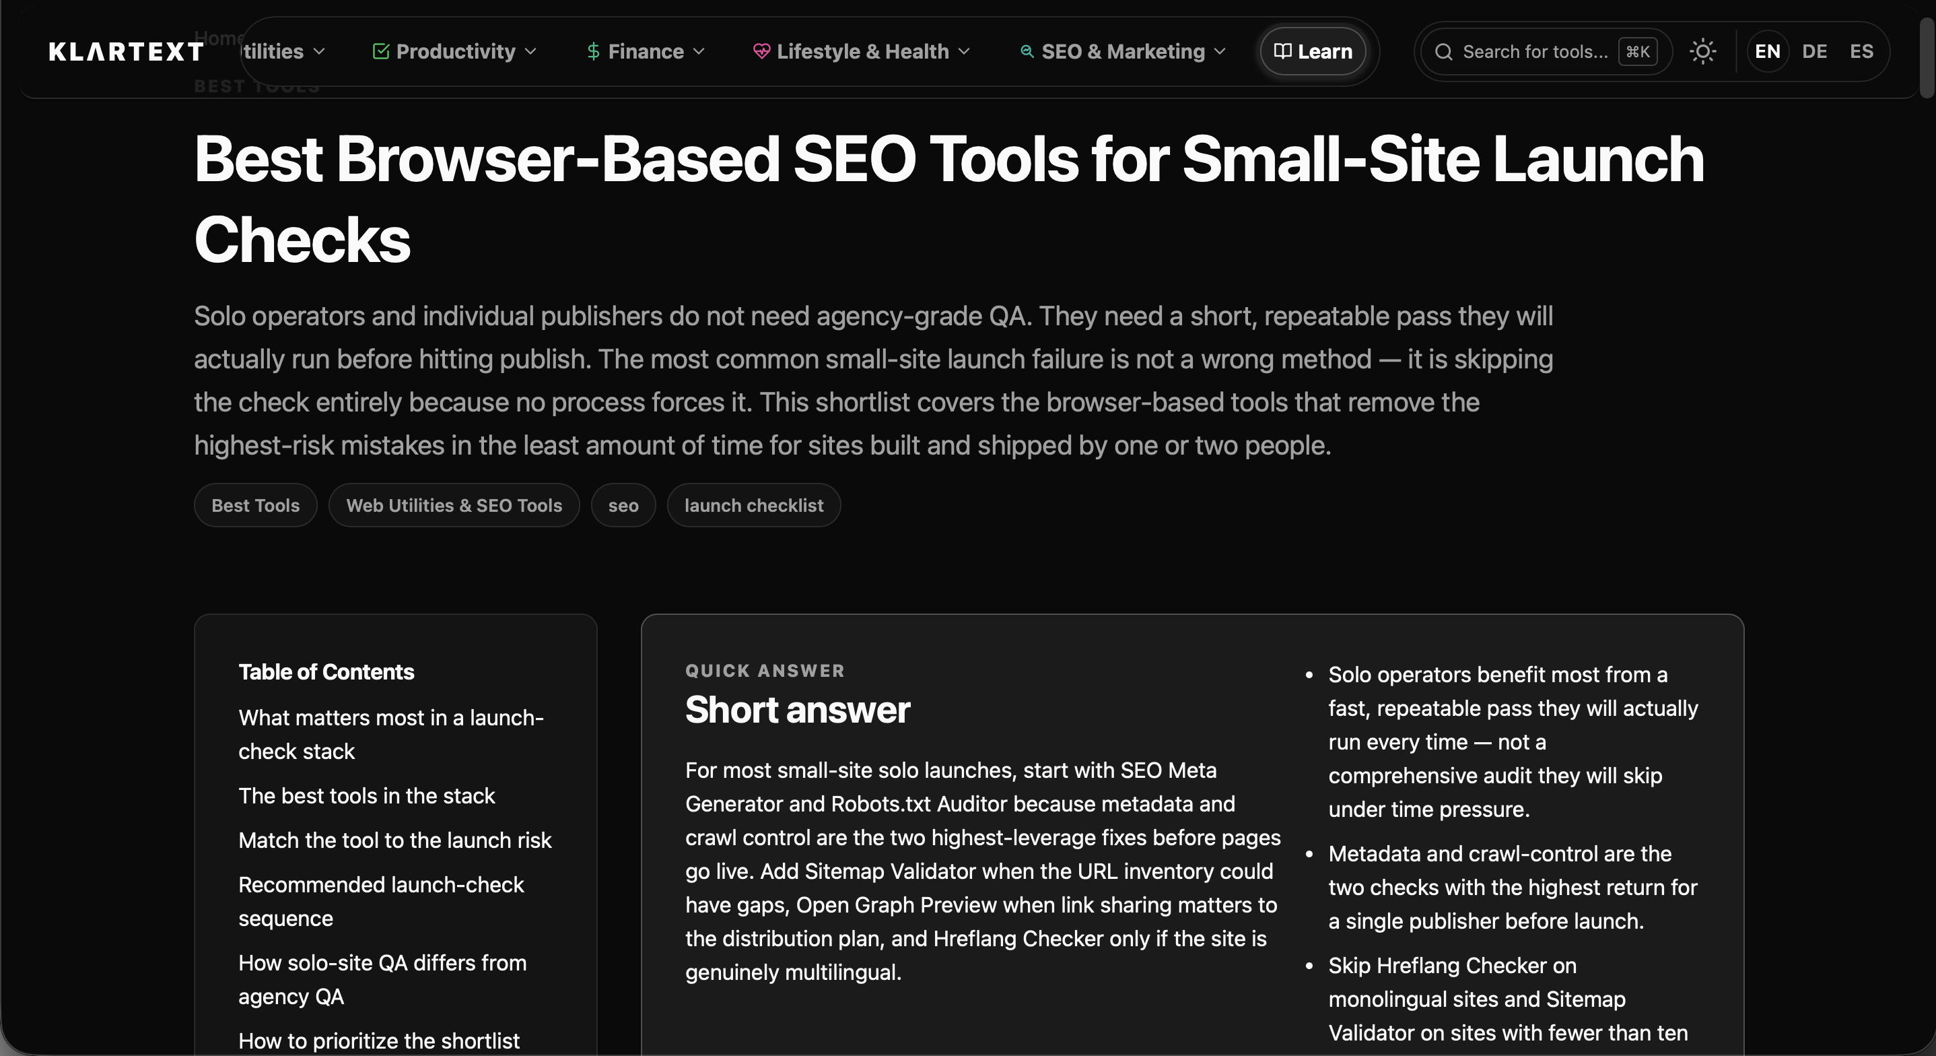The image size is (1936, 1056).
Task: Switch language to ES
Action: [1861, 52]
